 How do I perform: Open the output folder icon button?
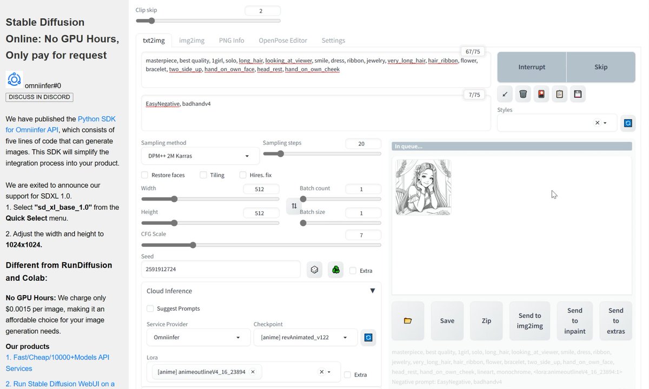point(408,320)
